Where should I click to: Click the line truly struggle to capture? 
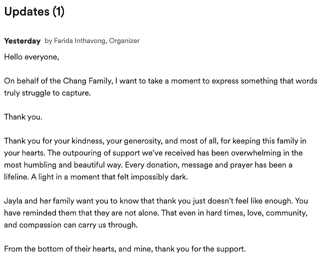[x=47, y=93]
